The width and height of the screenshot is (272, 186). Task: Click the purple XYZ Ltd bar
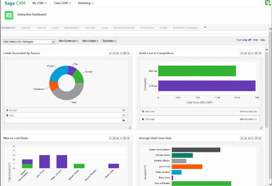coord(207,86)
